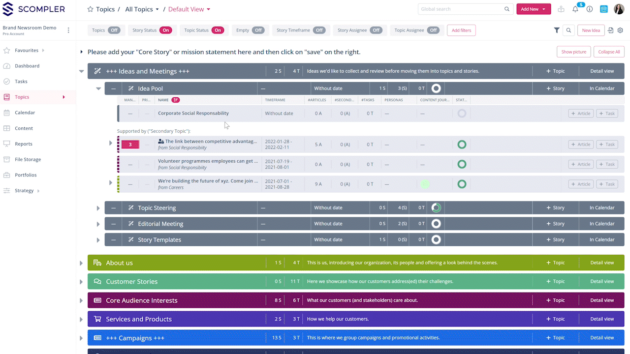
Task: Open view settings gear icon
Action: 620,30
